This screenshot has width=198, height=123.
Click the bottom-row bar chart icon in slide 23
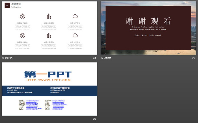point(49,35)
